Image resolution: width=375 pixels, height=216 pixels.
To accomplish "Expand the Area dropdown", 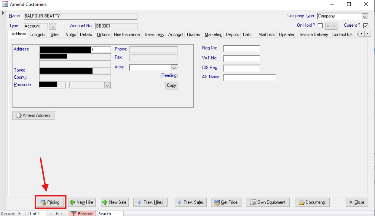I will [x=174, y=67].
